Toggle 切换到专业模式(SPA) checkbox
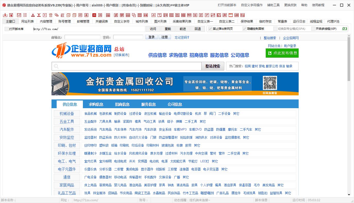Image resolution: width=354 pixels, height=203 pixels. 275,29
